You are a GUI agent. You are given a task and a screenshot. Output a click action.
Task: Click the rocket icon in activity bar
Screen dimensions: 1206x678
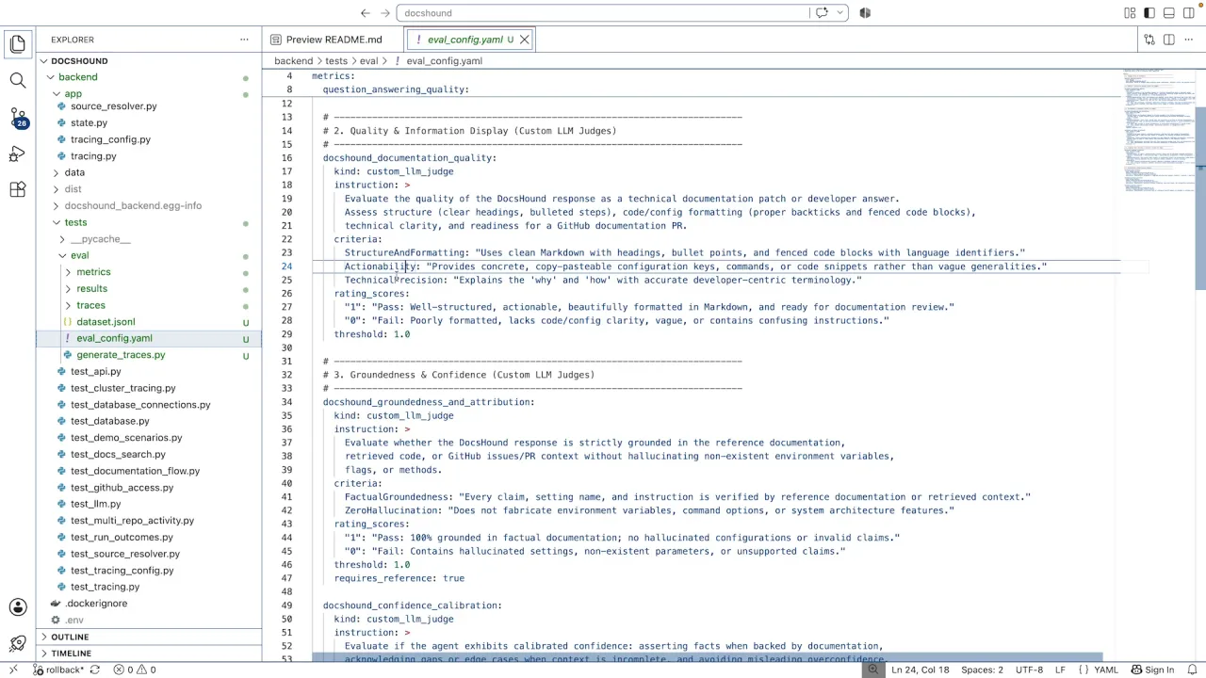[x=18, y=644]
